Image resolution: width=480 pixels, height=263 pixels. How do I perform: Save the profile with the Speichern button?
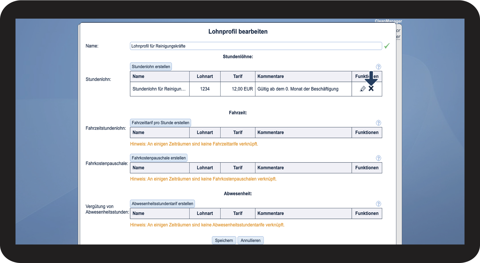tap(224, 240)
